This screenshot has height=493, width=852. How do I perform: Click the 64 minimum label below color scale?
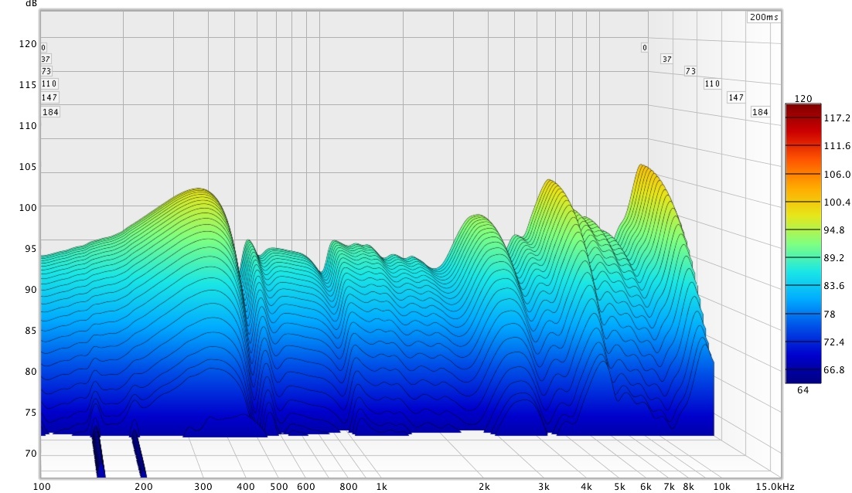click(803, 390)
